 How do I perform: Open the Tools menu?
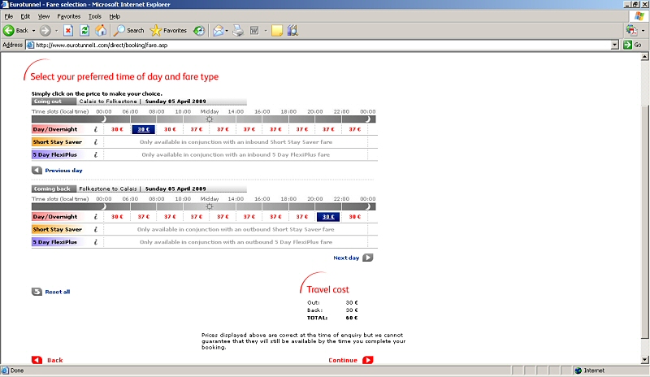click(x=95, y=16)
